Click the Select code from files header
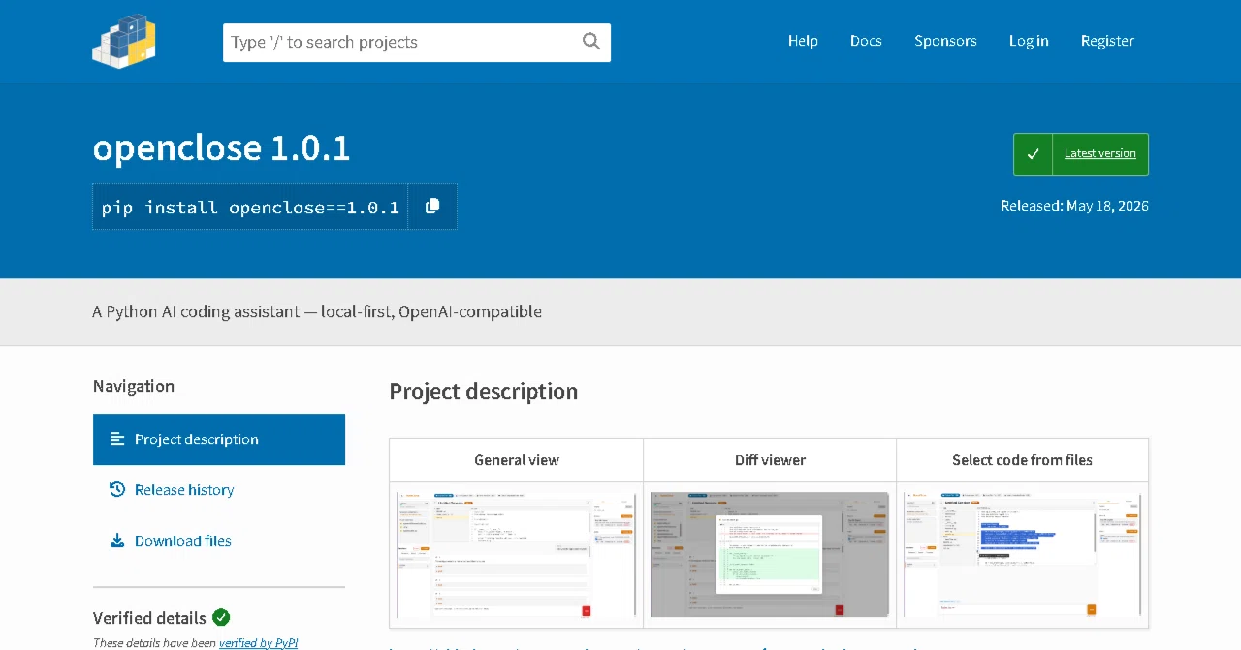1241x650 pixels. (1023, 460)
